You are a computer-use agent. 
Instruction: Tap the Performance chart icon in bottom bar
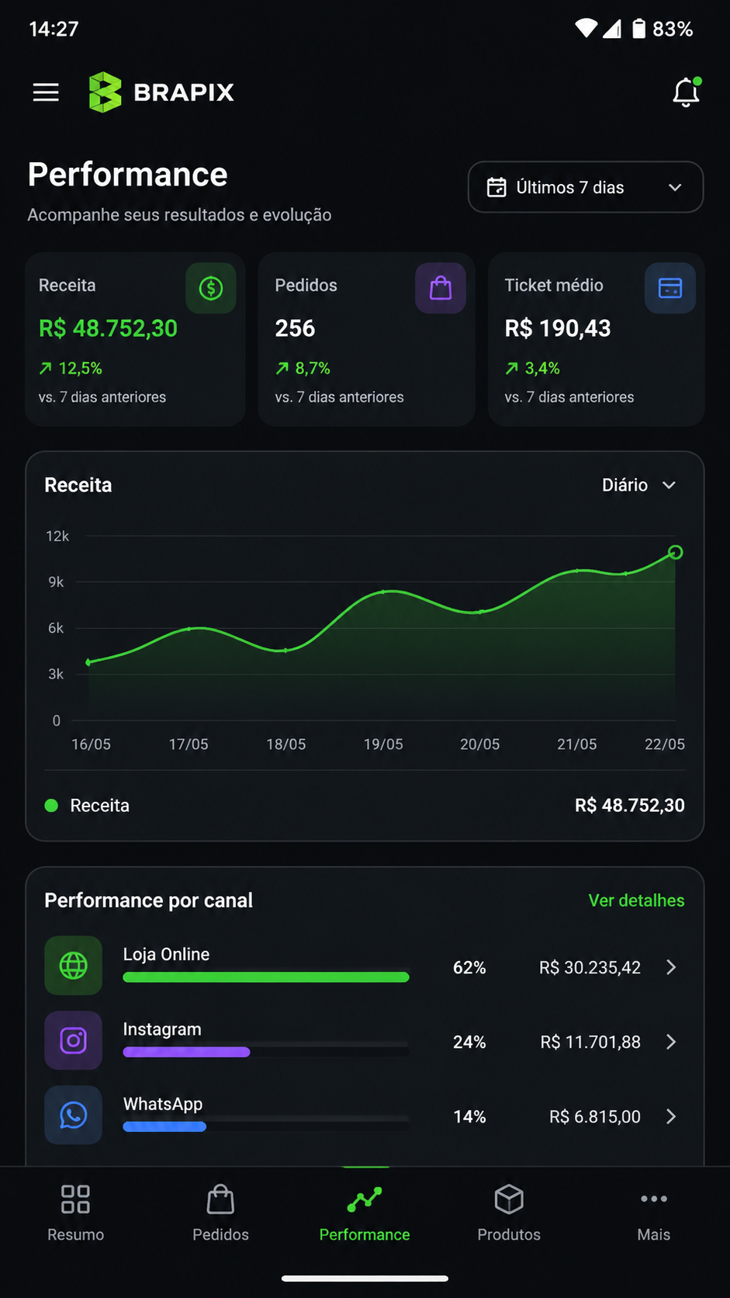pos(365,1199)
